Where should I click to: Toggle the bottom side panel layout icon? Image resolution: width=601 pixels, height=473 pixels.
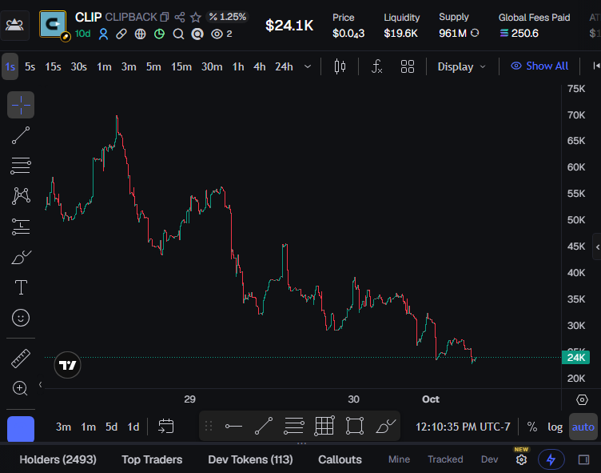[583, 459]
